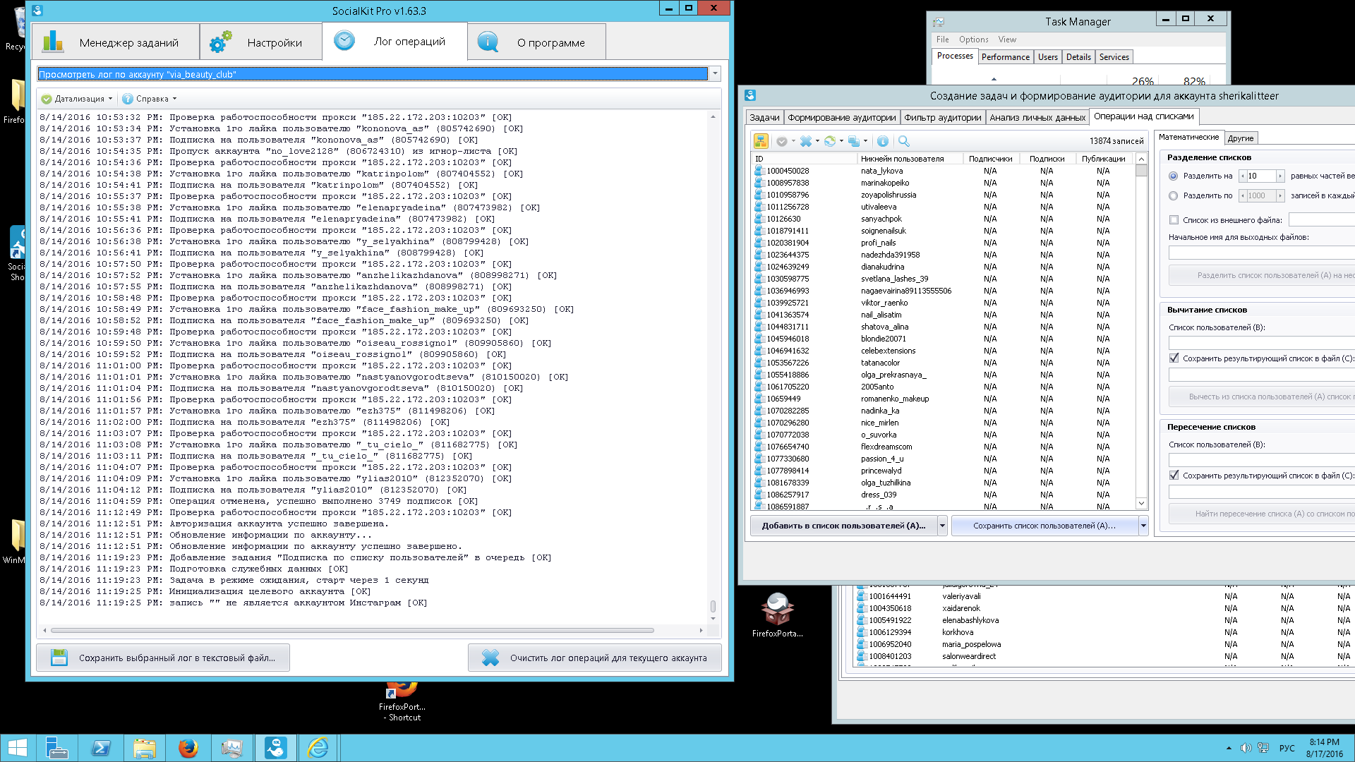Open the account log selection dropdown
Image resolution: width=1355 pixels, height=762 pixels.
(715, 74)
